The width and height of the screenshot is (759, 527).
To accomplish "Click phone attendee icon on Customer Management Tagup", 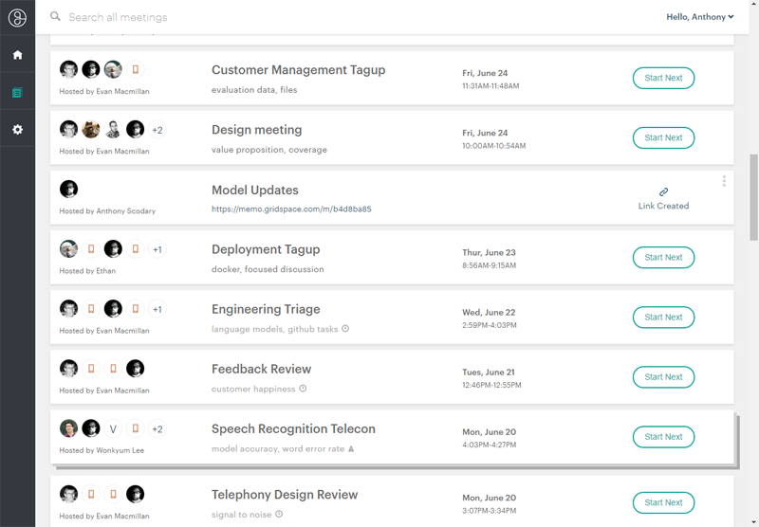I will coord(136,69).
